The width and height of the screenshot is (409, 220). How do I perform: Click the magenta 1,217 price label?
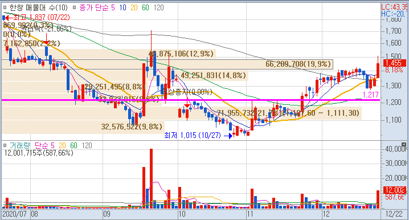click(371, 95)
